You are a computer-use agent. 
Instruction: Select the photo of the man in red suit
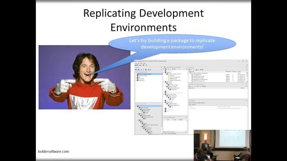coord(85,77)
